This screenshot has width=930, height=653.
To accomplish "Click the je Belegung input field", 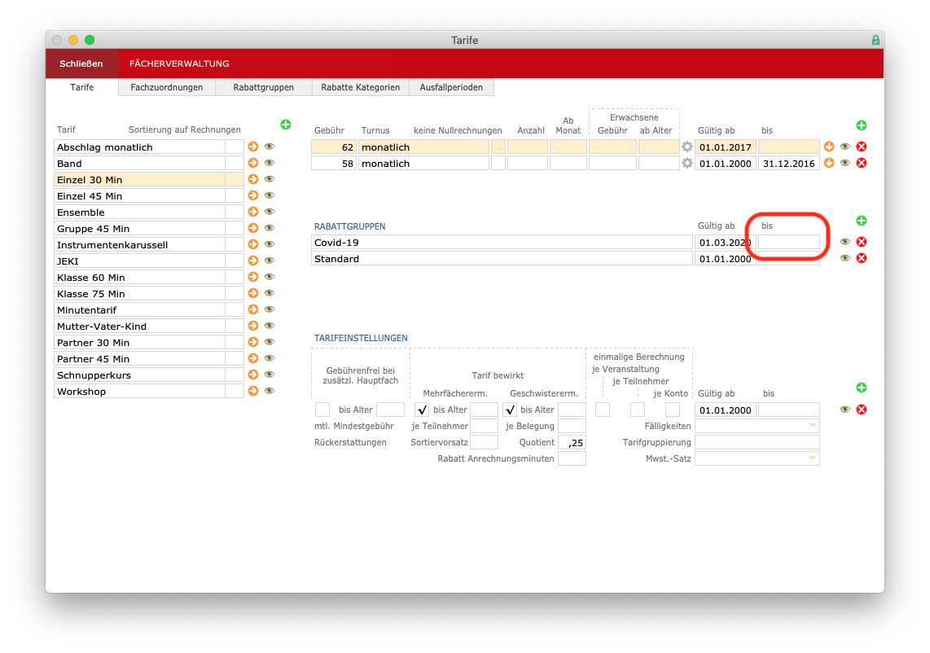I will 572,426.
